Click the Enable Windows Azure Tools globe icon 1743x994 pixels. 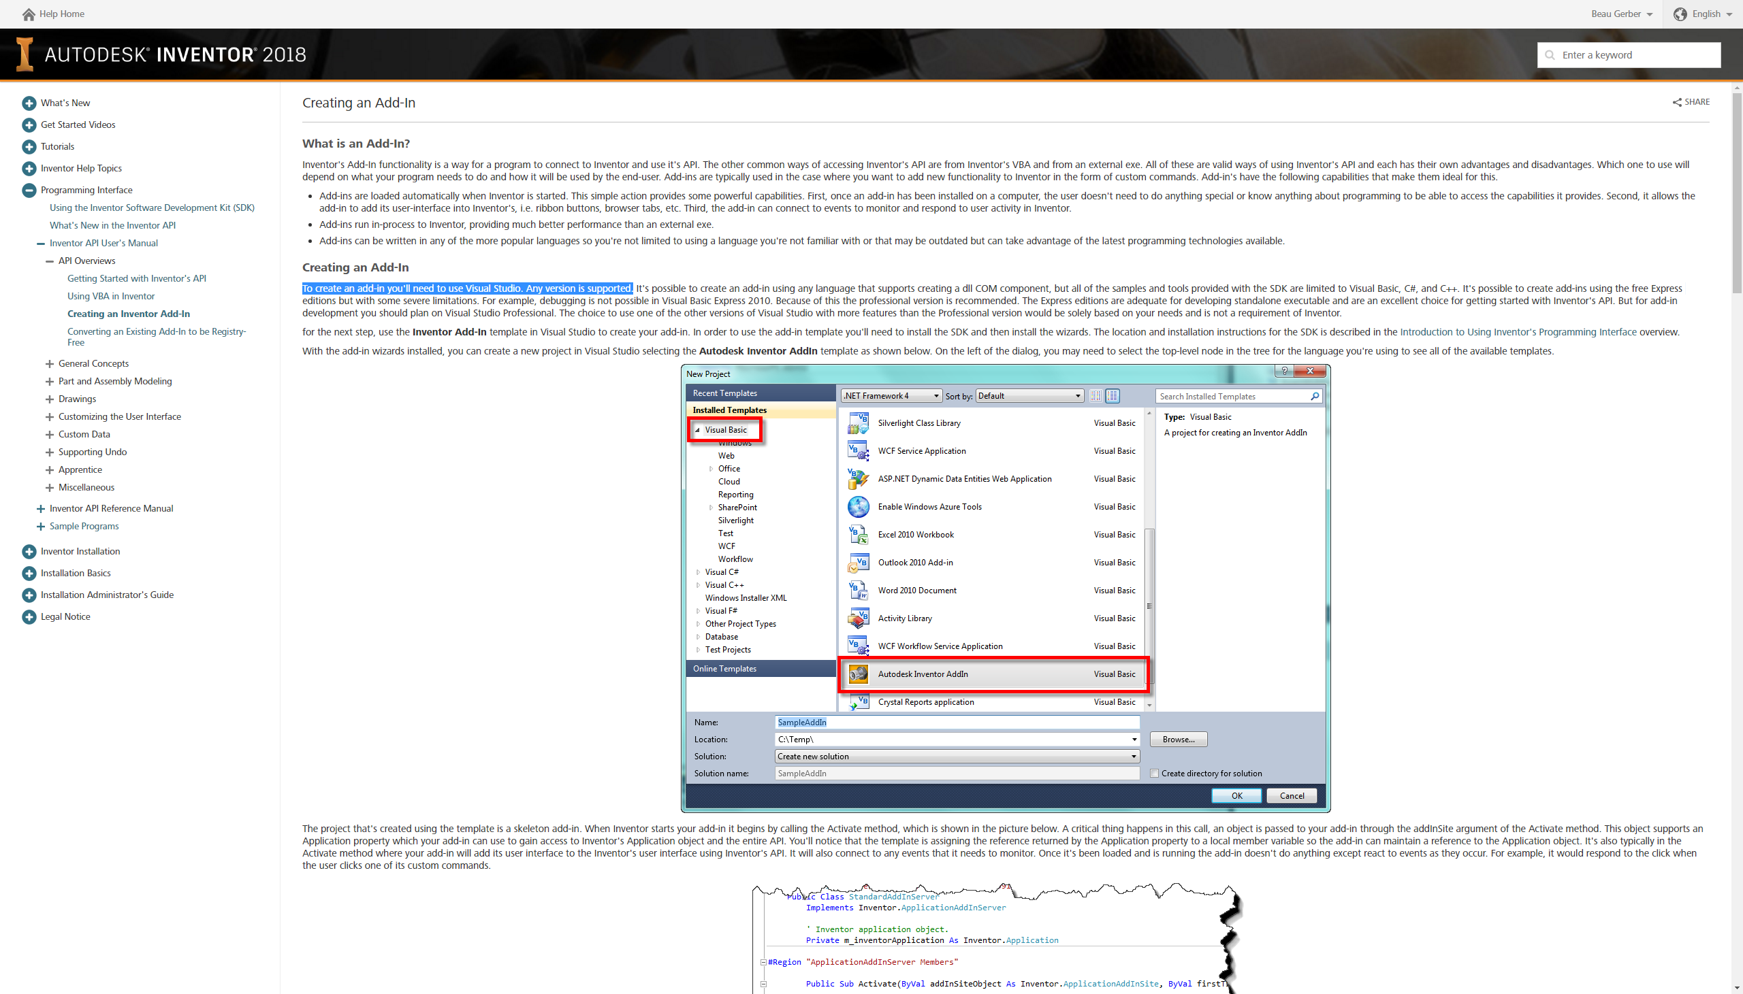click(x=859, y=507)
